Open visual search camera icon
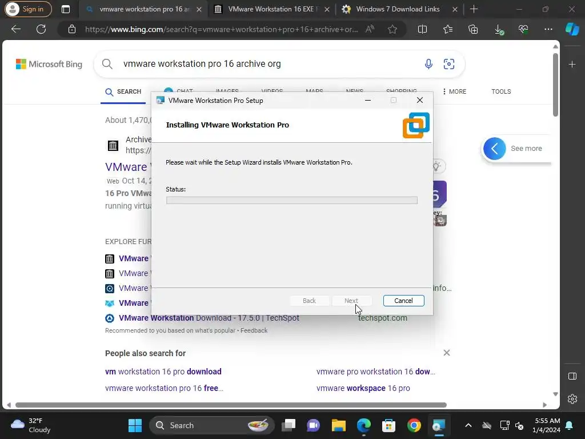The width and height of the screenshot is (585, 439). tap(449, 64)
